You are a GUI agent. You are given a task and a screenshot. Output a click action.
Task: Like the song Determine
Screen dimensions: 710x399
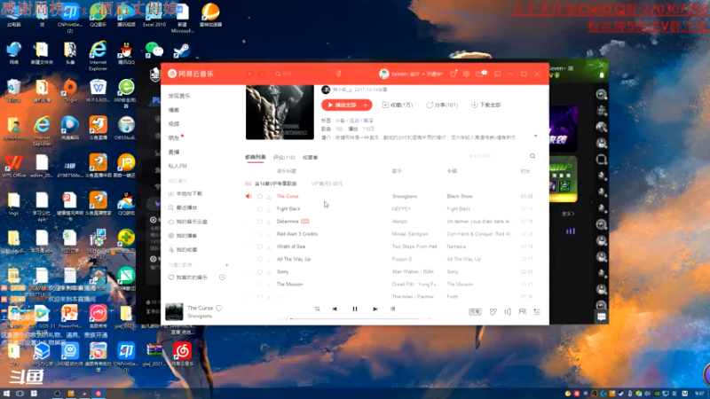[260, 222]
